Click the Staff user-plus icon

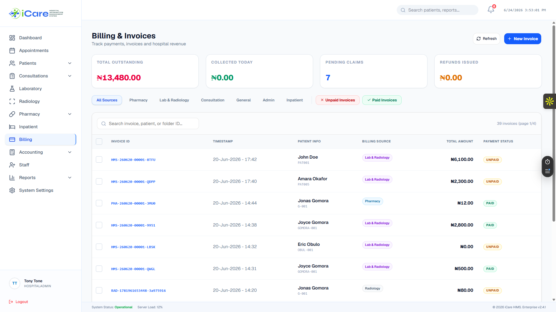[12, 165]
